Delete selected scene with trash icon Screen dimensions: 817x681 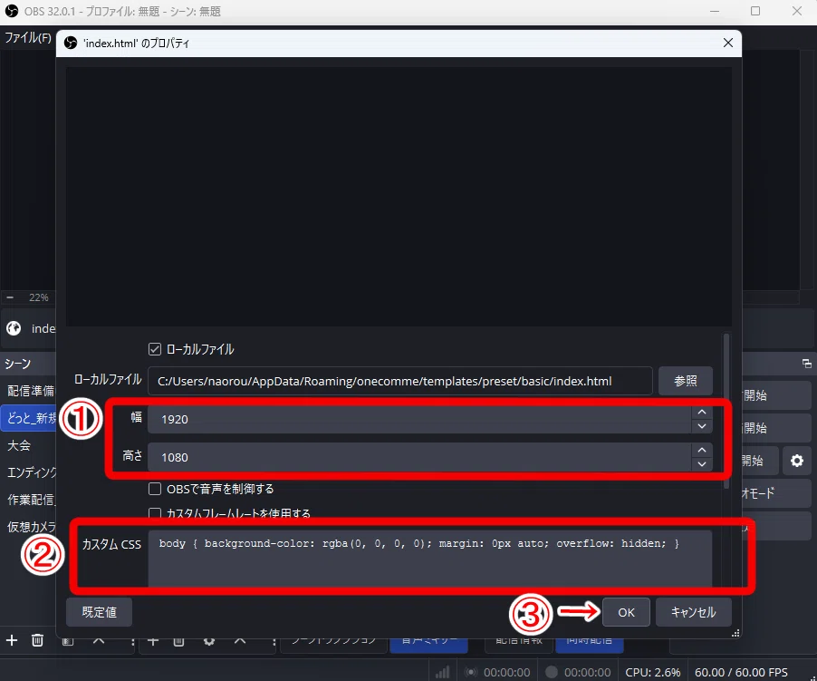pos(37,640)
